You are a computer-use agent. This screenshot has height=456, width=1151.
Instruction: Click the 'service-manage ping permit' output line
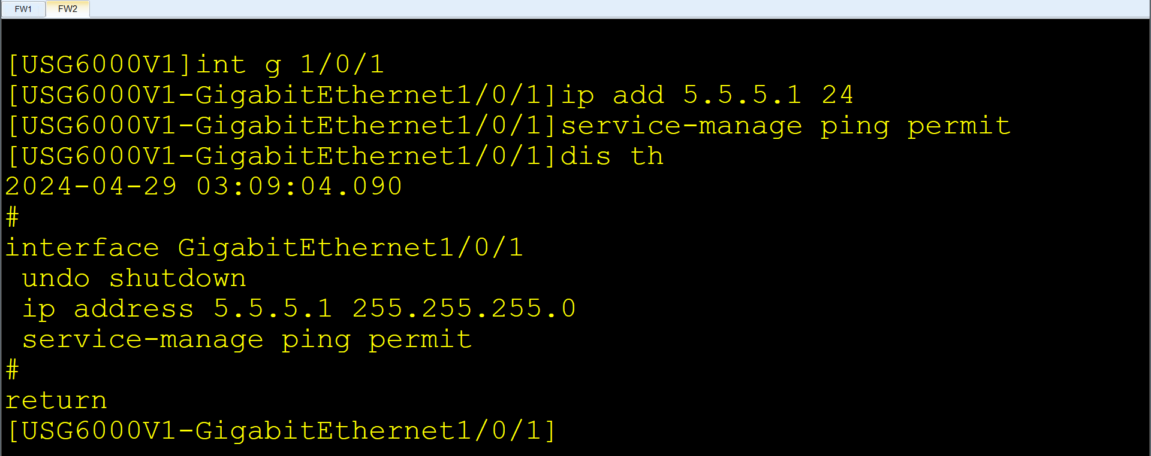(x=246, y=339)
